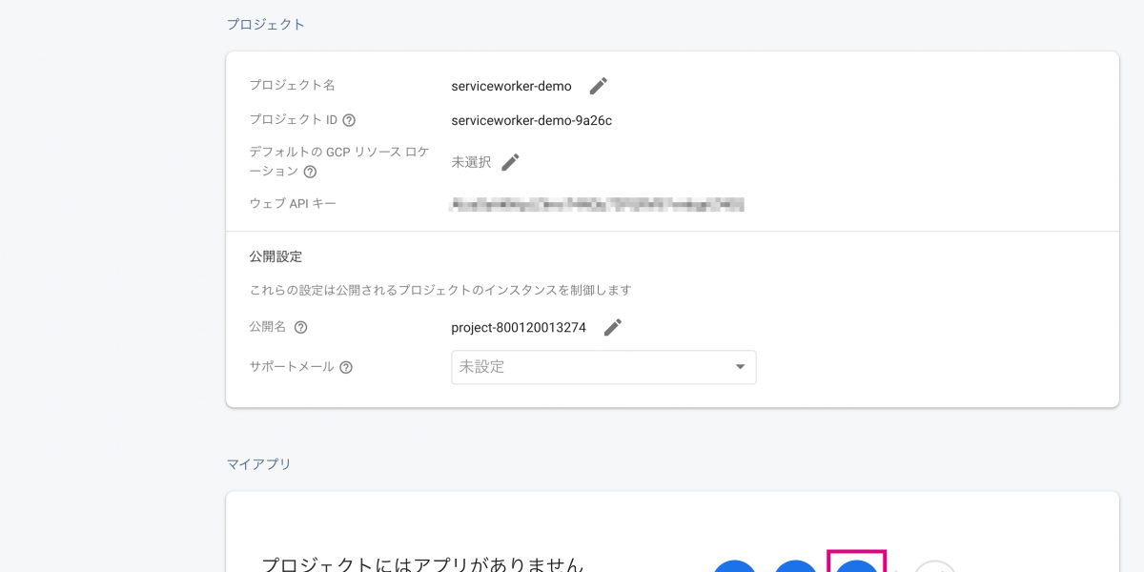
Task: Click the serviceworker-demo project name value
Action: [x=511, y=86]
